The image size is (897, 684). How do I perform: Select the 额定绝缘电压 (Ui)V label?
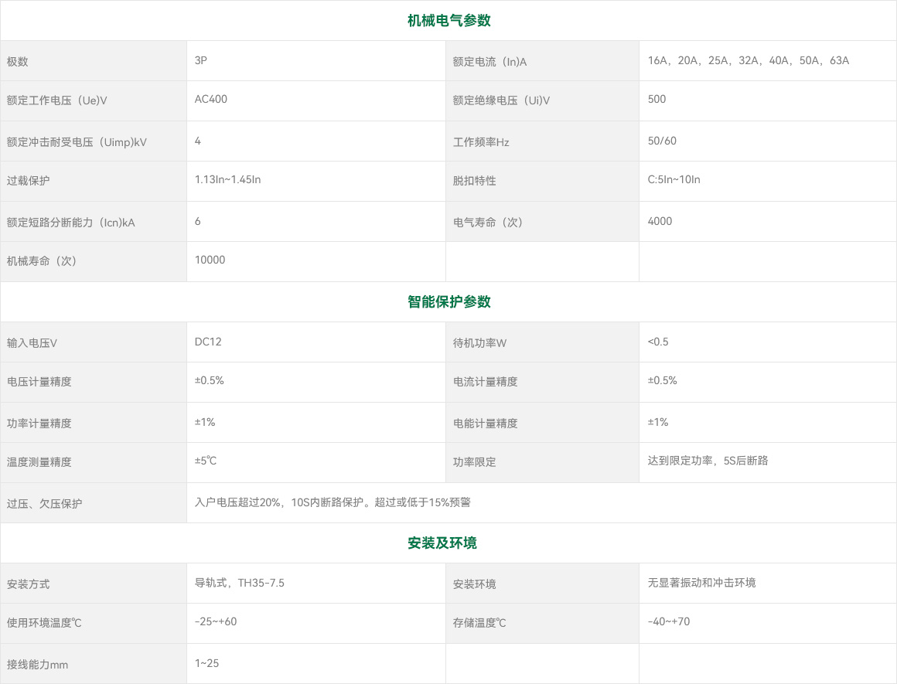[501, 100]
